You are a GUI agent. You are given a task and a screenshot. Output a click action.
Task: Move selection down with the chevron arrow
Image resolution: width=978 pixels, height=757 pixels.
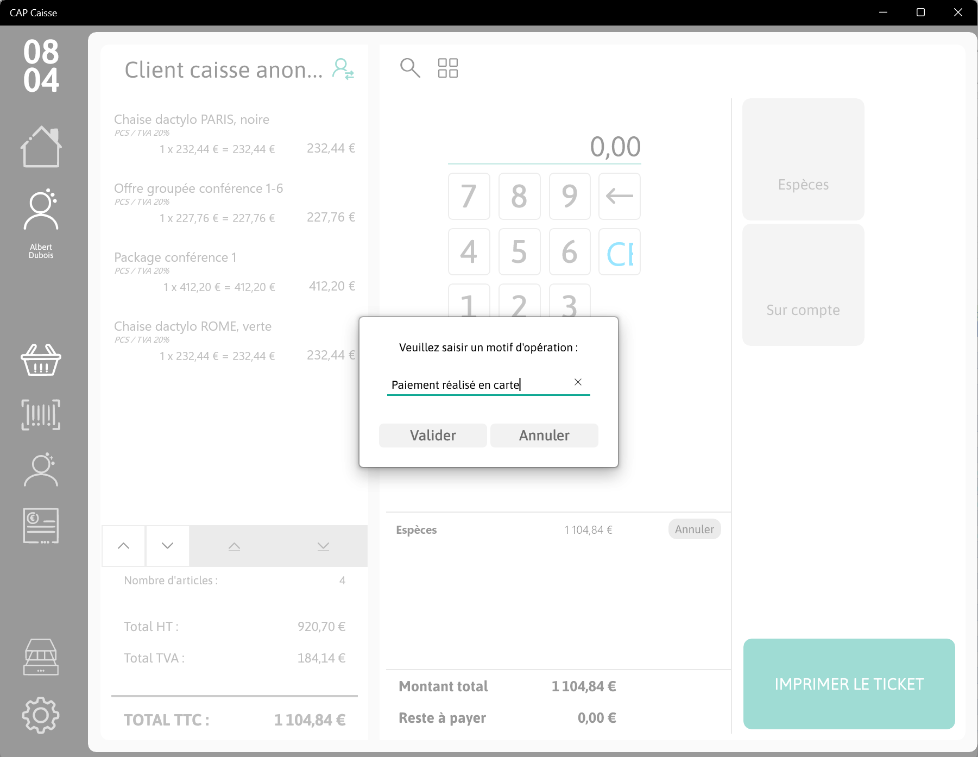(x=168, y=546)
